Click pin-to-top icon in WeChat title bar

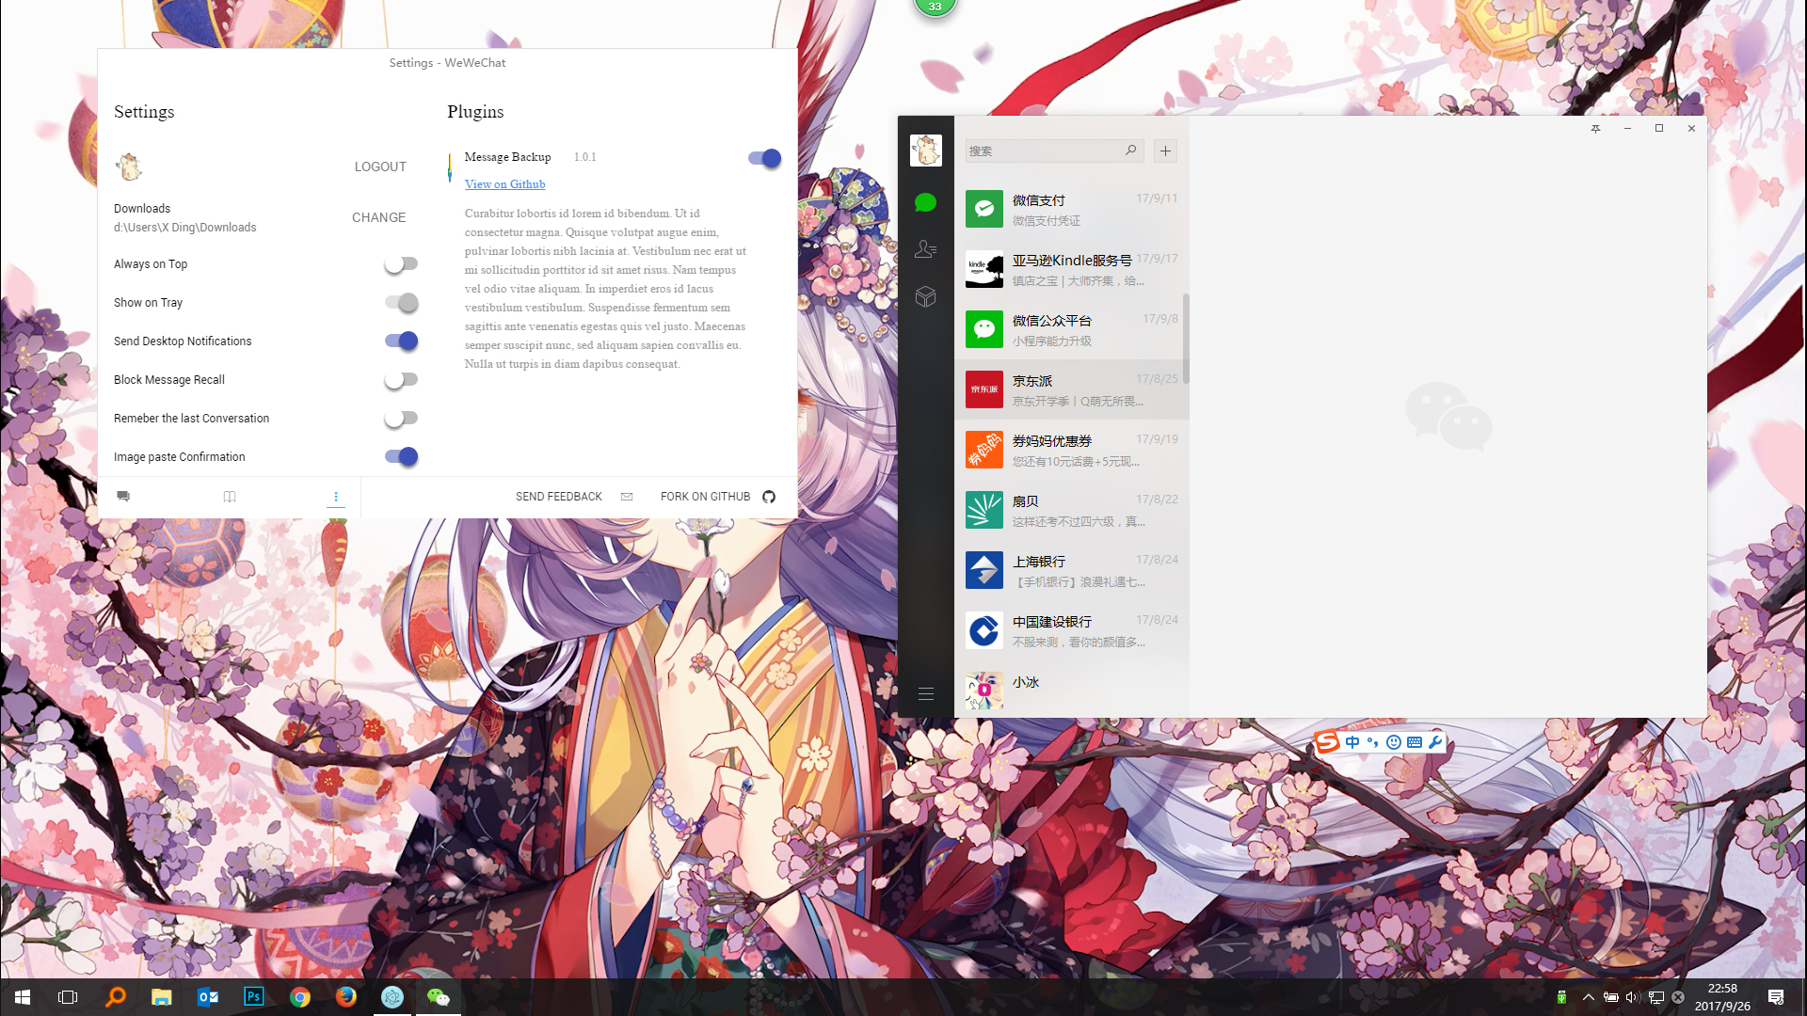1595,129
